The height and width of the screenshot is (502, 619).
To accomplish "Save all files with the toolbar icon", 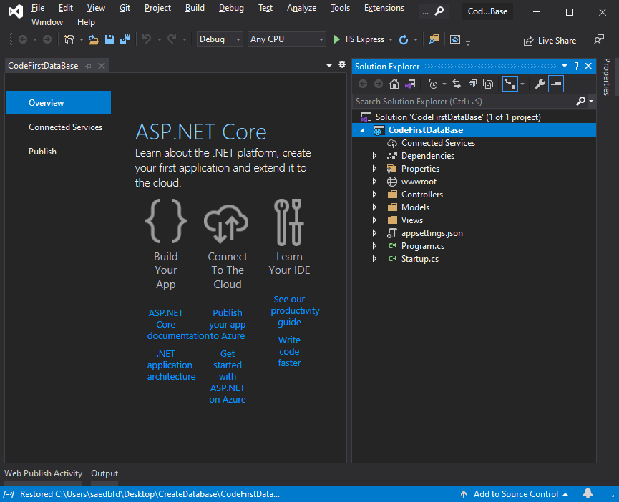I will [x=125, y=39].
